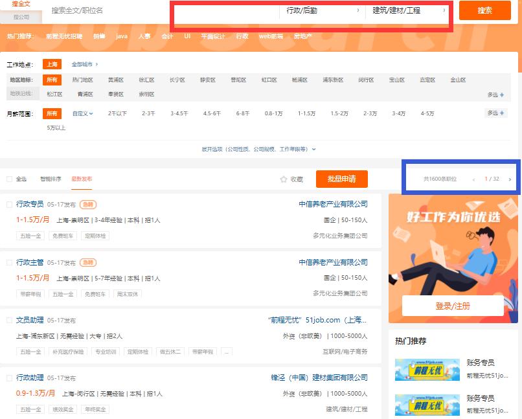Open first 账务专员 text link

(481, 363)
